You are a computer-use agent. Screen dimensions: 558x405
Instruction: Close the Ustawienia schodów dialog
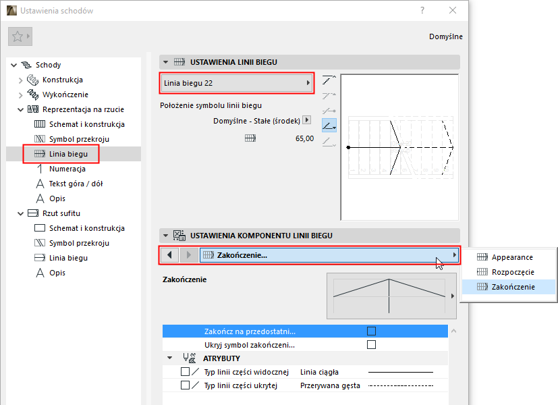pyautogui.click(x=453, y=10)
